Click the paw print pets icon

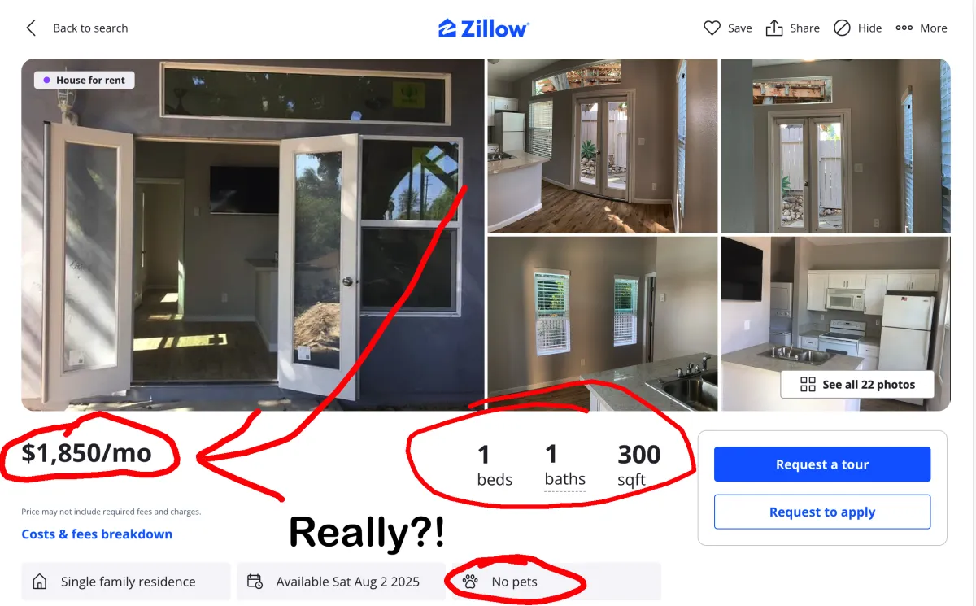coord(470,582)
